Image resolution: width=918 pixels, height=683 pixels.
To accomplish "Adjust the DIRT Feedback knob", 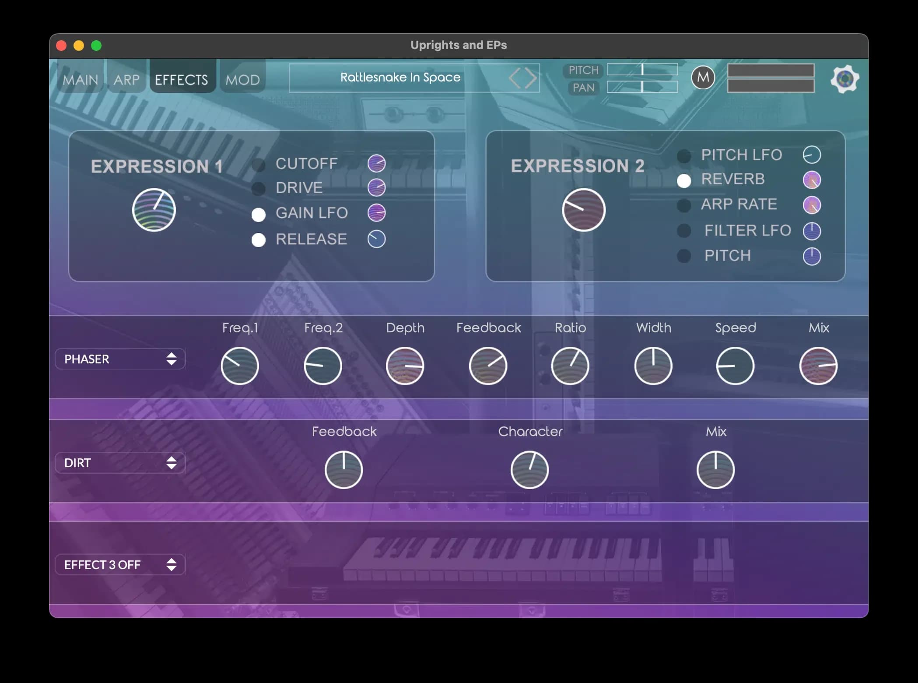I will 343,469.
